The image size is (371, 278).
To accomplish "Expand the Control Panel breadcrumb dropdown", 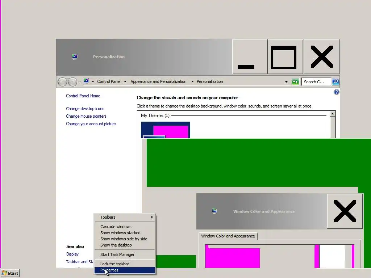I will tap(125, 81).
